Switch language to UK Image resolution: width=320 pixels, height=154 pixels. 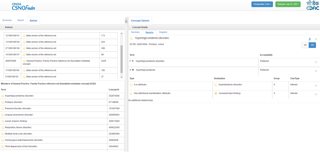(x=305, y=45)
